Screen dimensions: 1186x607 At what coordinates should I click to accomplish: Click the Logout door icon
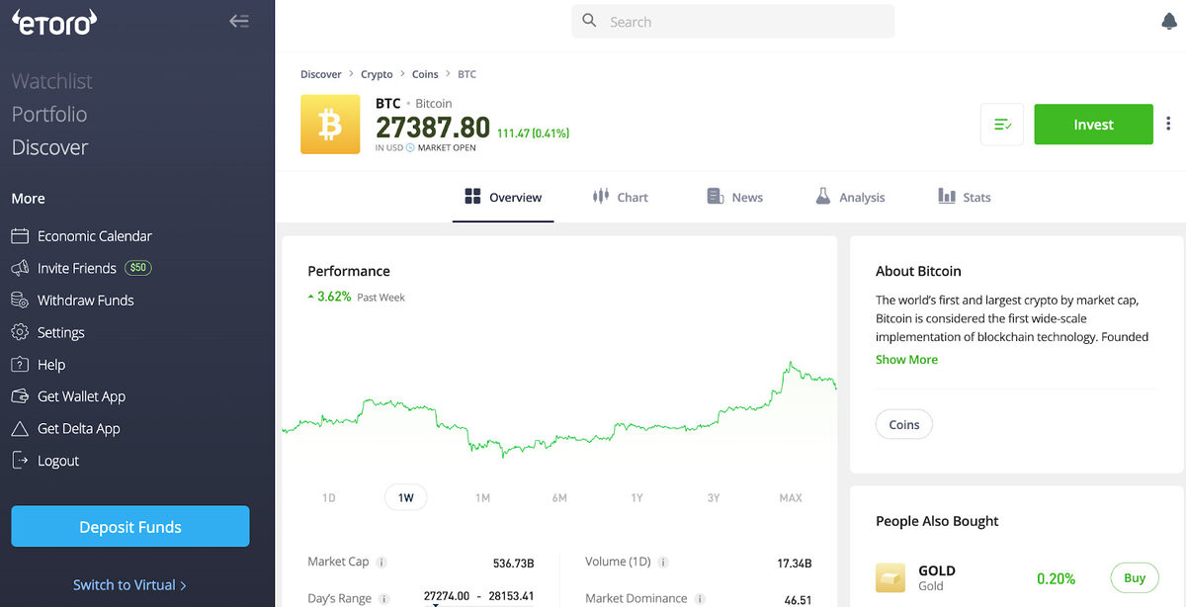click(20, 461)
